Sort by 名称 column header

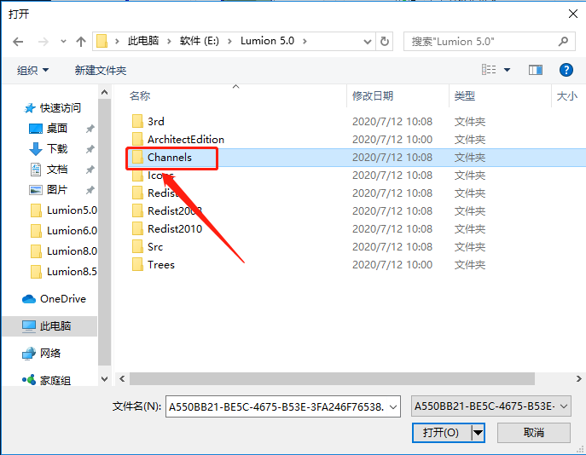pyautogui.click(x=140, y=96)
